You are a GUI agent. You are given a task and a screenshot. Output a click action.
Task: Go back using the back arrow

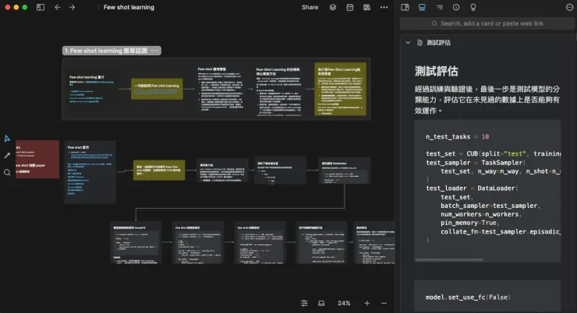point(58,7)
